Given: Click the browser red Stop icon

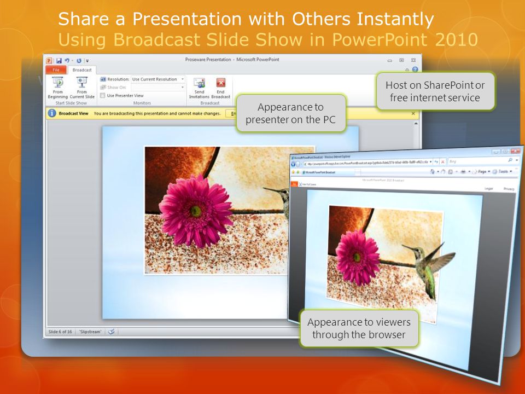Looking at the screenshot, I should click(442, 162).
